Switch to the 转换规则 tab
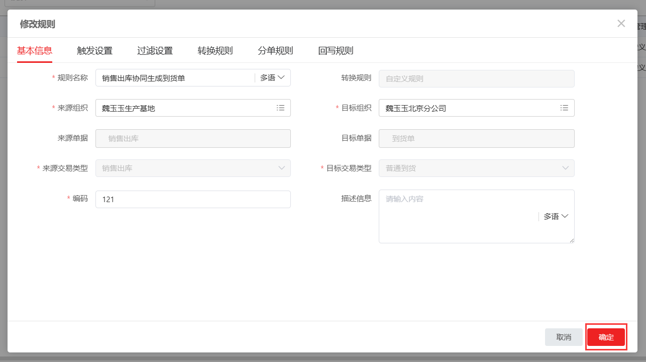 pyautogui.click(x=214, y=50)
